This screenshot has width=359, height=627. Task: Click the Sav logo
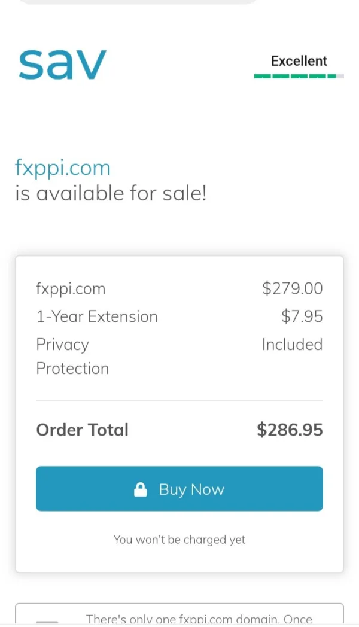[62, 64]
